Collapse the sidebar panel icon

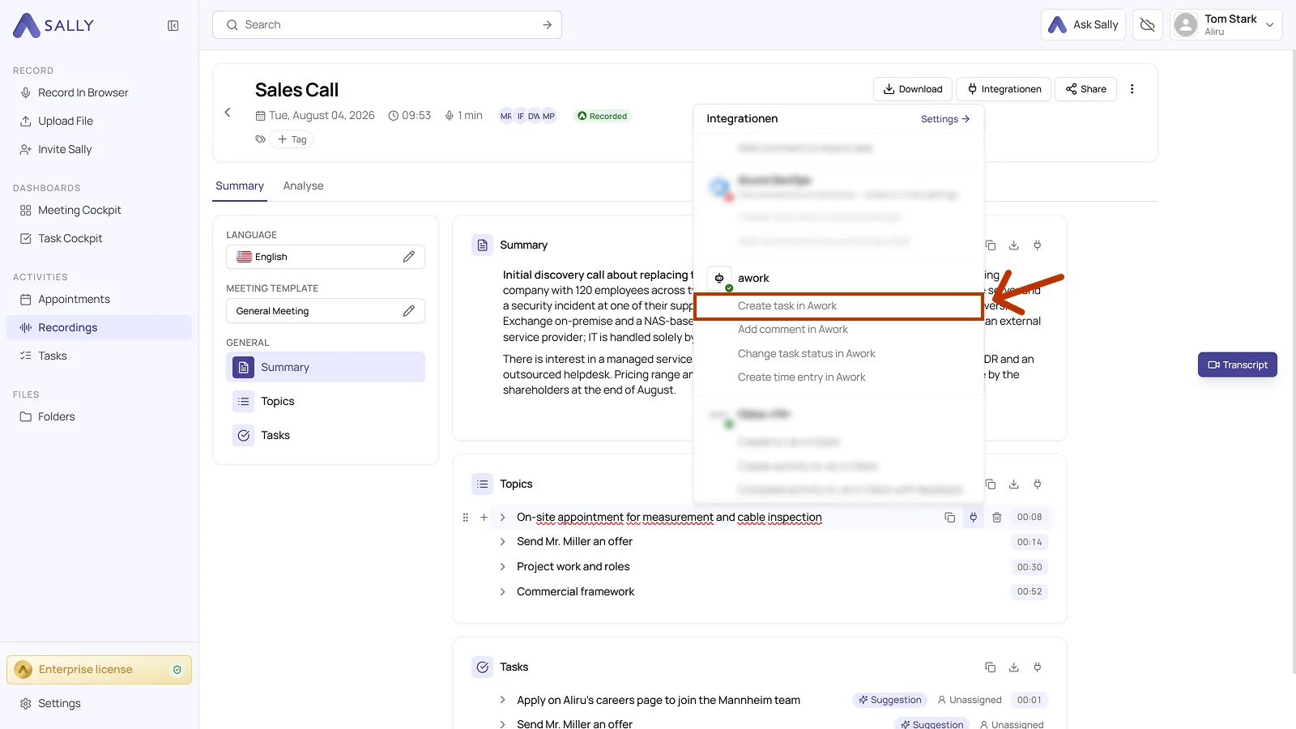173,25
